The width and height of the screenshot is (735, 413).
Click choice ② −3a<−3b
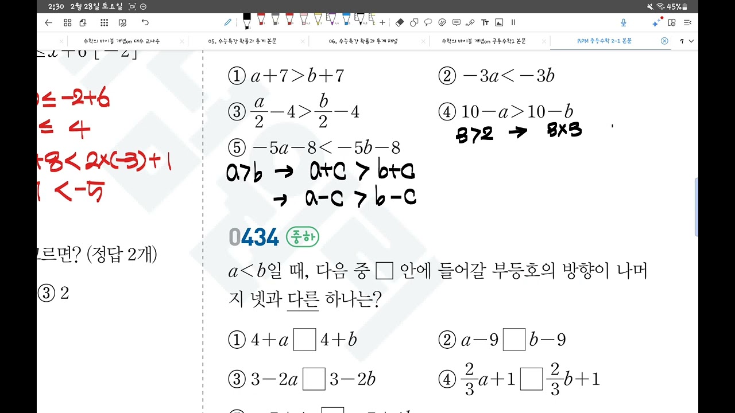point(496,76)
